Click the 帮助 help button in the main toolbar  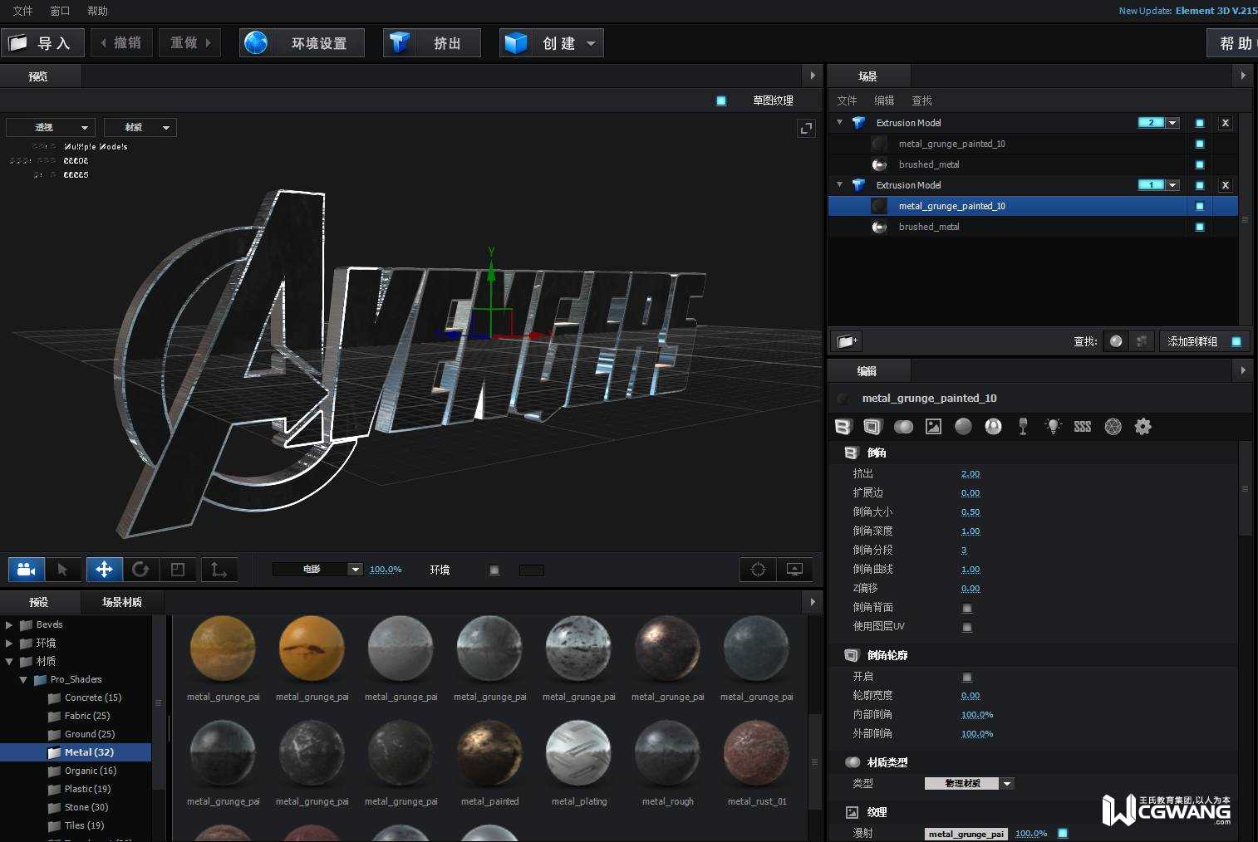point(1233,43)
